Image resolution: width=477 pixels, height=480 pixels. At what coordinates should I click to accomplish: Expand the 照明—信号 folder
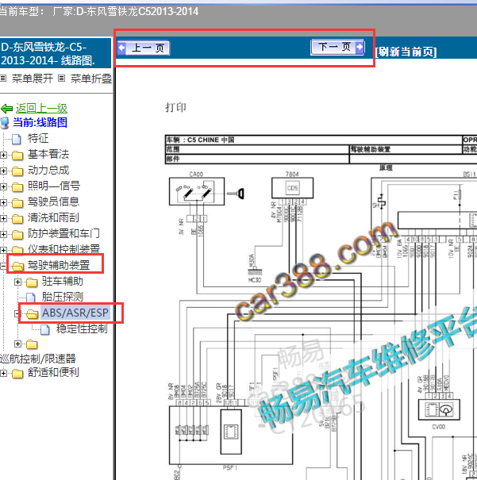pos(3,186)
